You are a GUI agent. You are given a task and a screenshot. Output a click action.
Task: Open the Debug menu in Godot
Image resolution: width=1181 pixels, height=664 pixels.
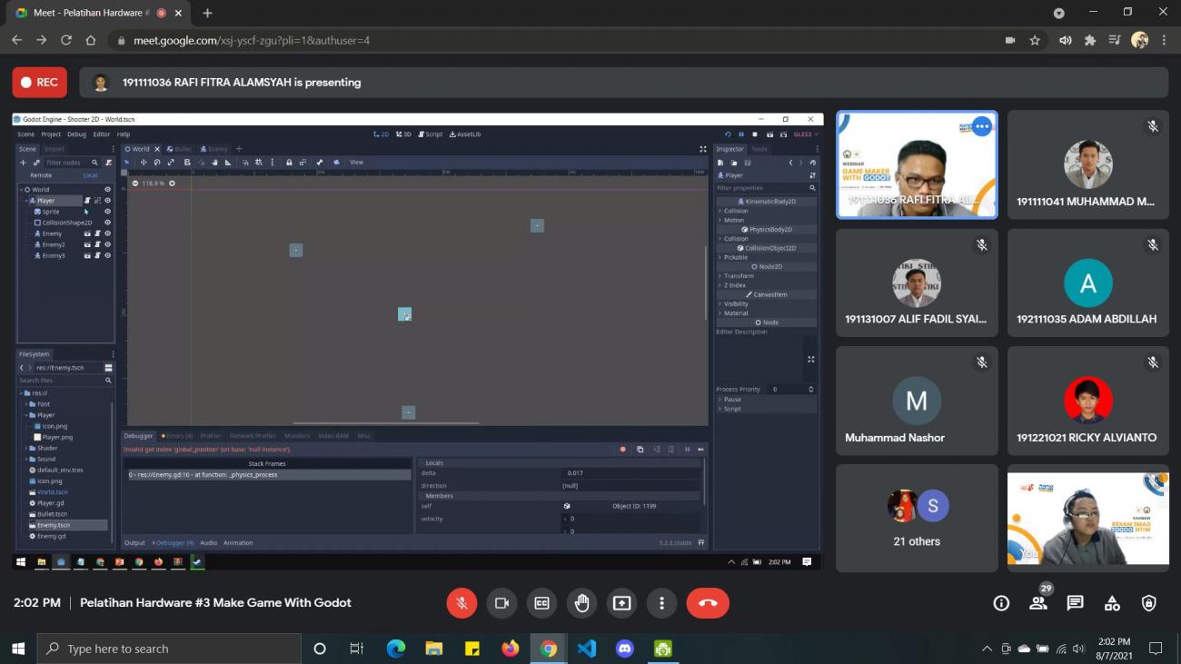pyautogui.click(x=76, y=134)
